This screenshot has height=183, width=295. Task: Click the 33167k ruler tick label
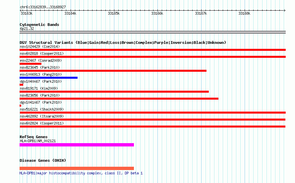point(201,13)
